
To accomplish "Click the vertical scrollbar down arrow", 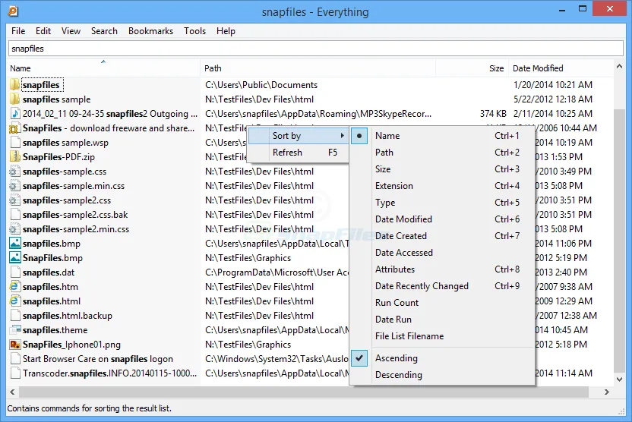I will [620, 379].
